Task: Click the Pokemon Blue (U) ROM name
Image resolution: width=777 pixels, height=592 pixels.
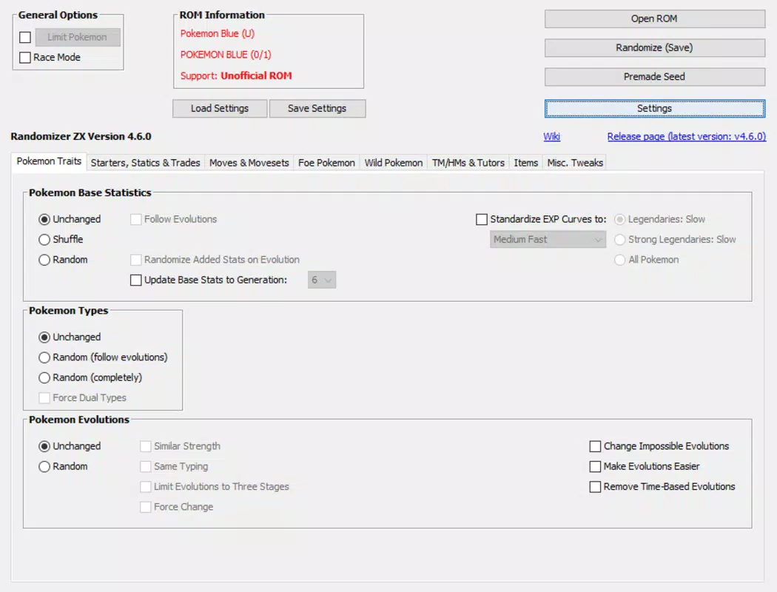Action: tap(217, 34)
